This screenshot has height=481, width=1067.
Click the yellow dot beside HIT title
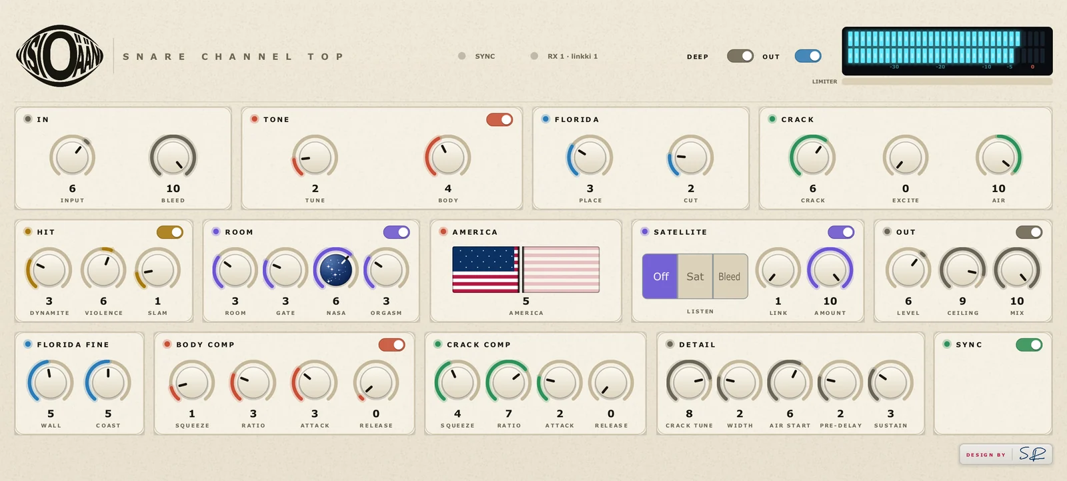[x=28, y=231]
